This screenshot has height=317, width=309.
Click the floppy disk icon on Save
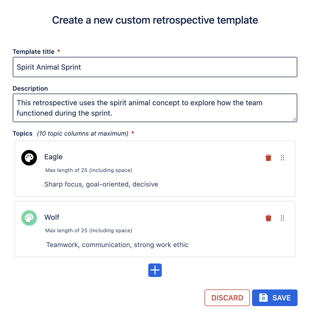263,298
